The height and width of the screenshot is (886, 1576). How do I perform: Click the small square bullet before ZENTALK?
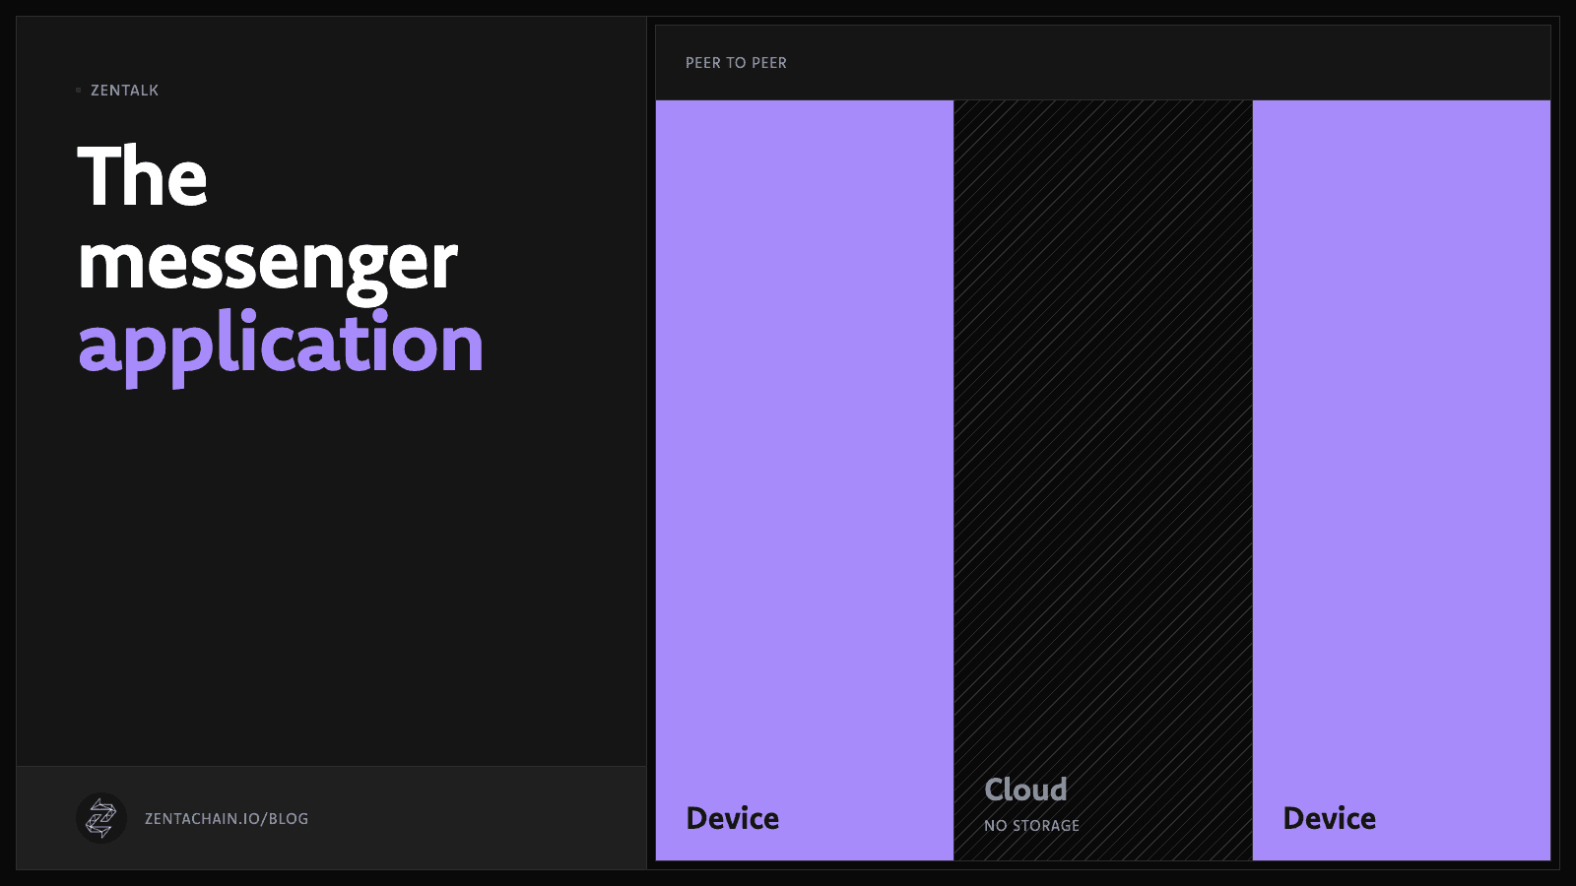pyautogui.click(x=79, y=91)
